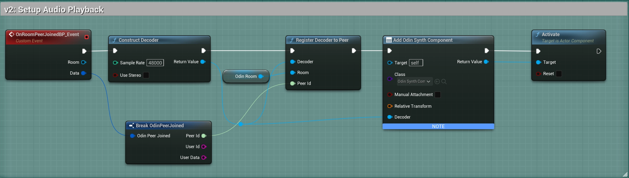Toggle the Reset checkbox on Activate node
The height and width of the screenshot is (178, 629).
pos(559,74)
